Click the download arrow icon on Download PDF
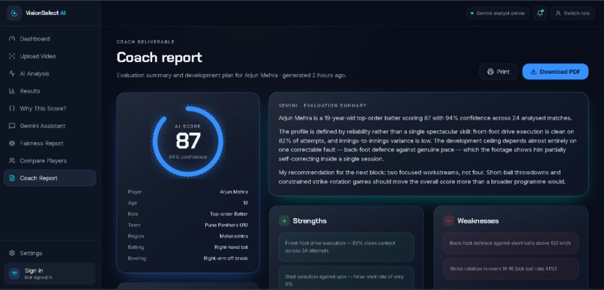This screenshot has height=290, width=604. (534, 72)
